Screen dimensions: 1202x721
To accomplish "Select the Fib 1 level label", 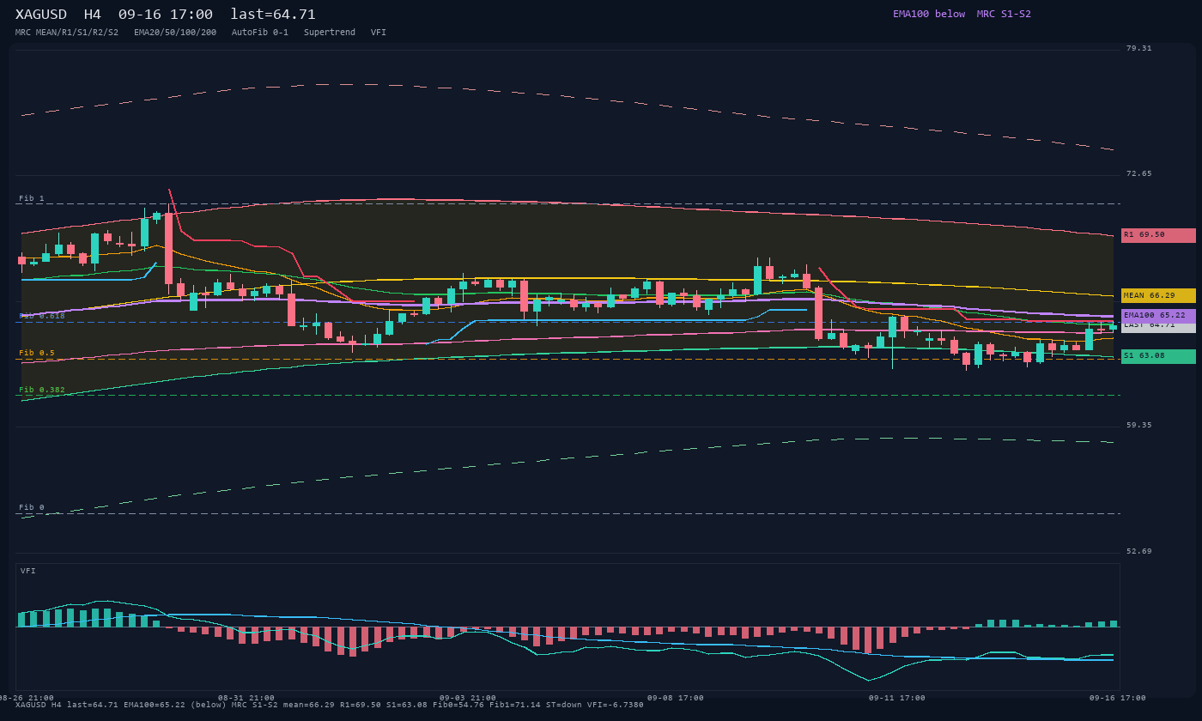I will tap(32, 198).
